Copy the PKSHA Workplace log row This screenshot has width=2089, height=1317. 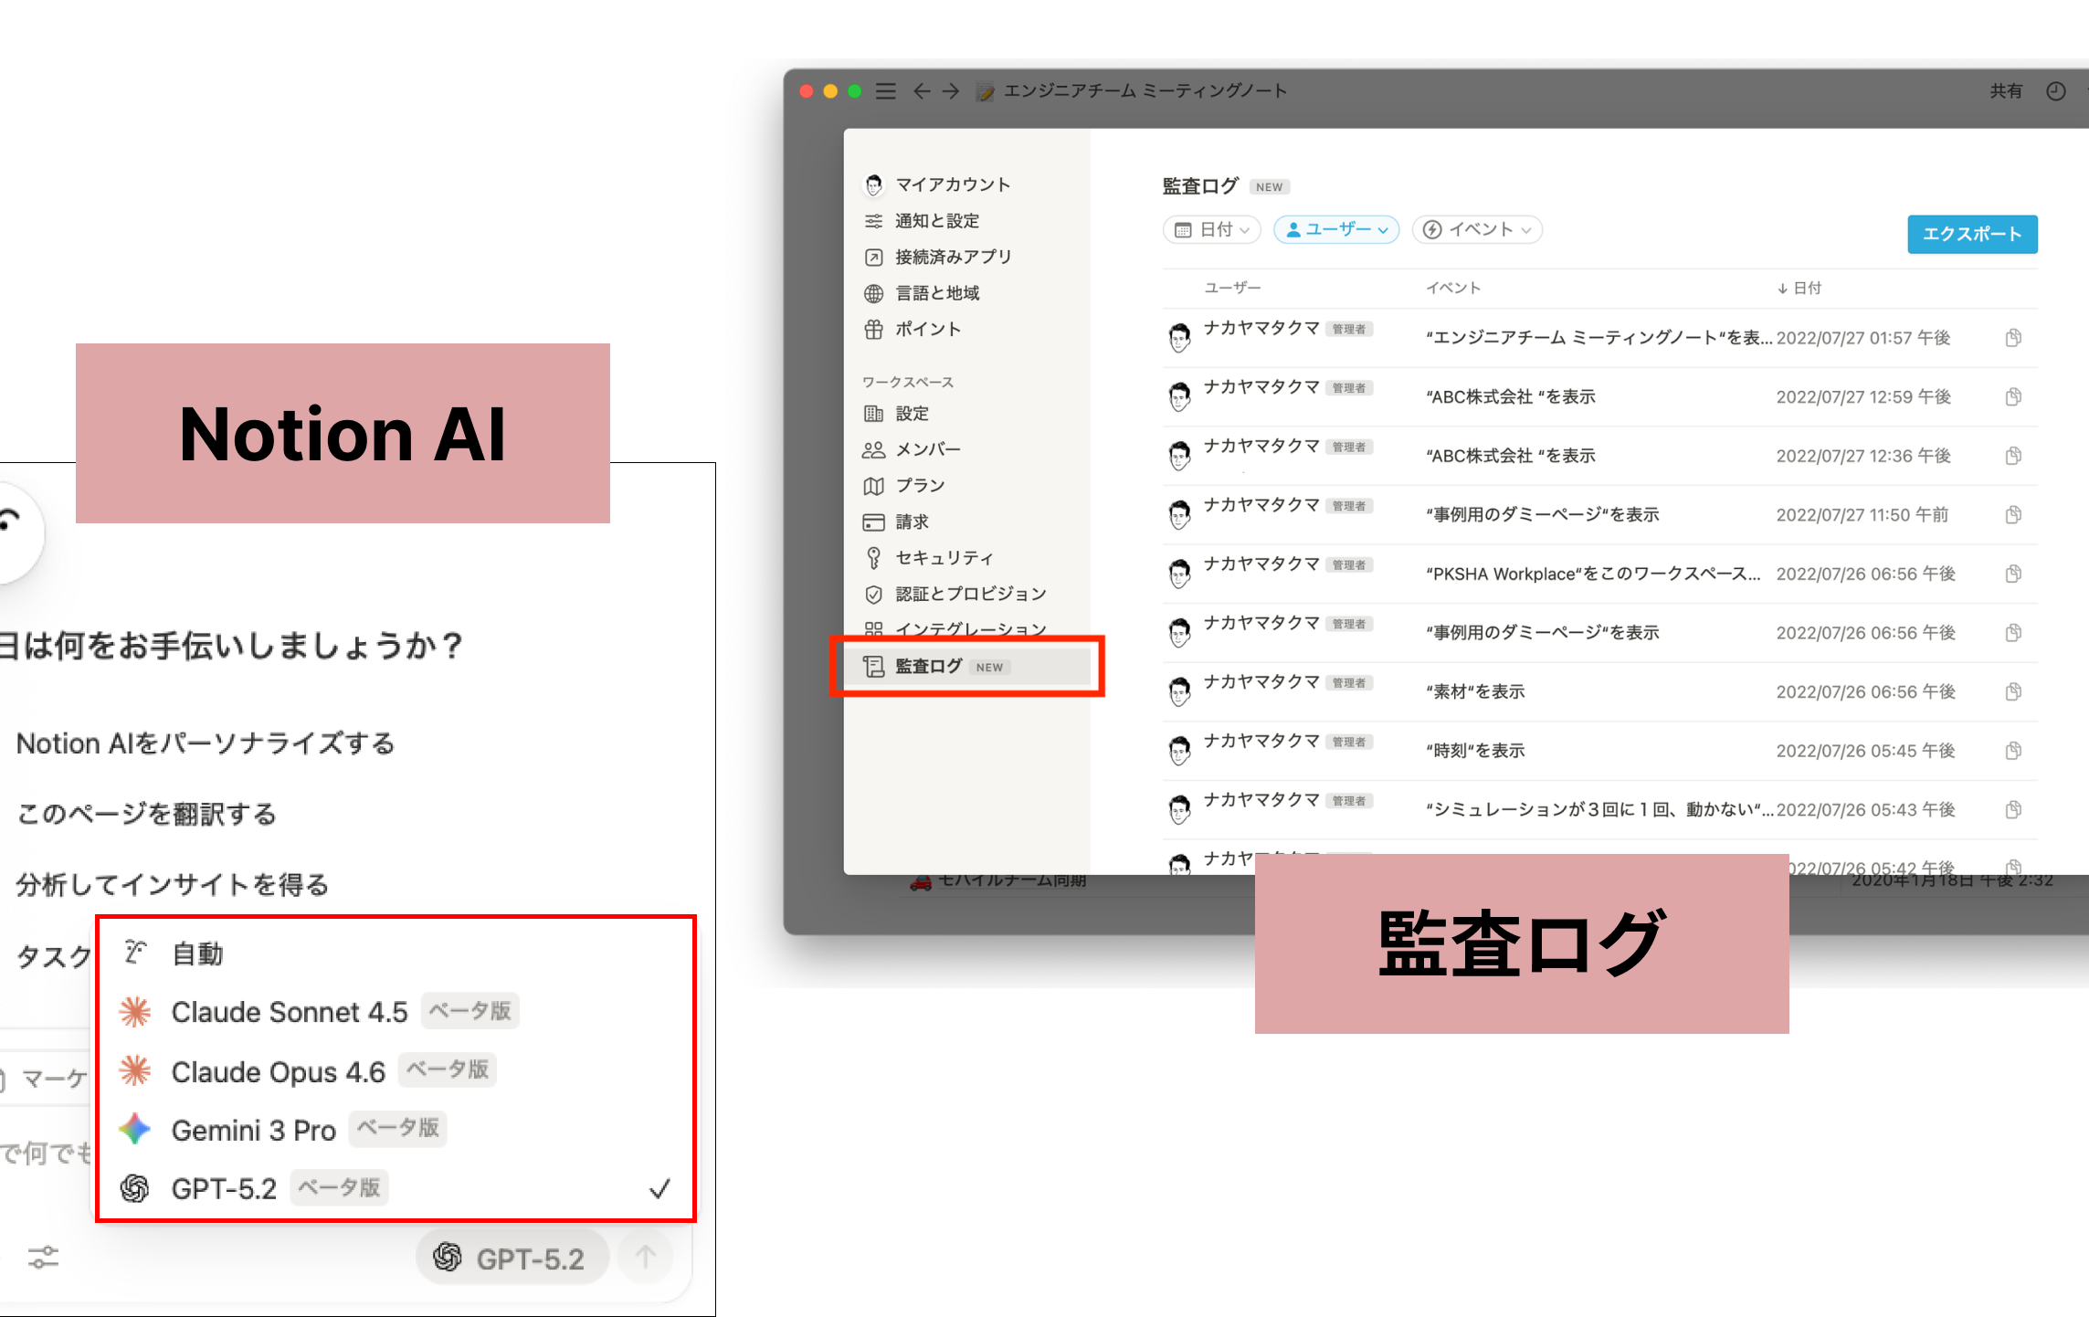tap(2013, 574)
